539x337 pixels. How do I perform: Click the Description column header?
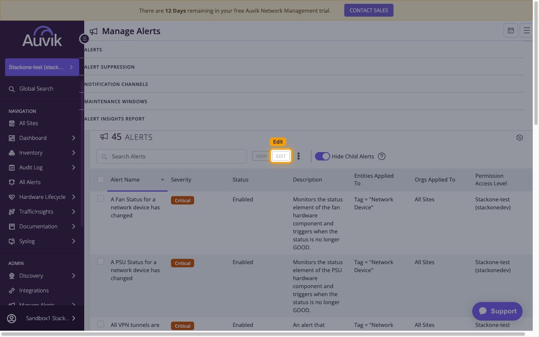(307, 179)
